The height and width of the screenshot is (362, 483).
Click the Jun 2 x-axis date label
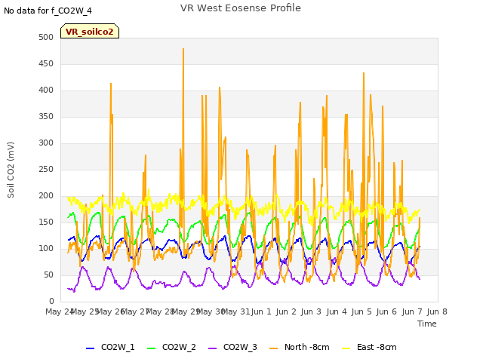coord(286,311)
